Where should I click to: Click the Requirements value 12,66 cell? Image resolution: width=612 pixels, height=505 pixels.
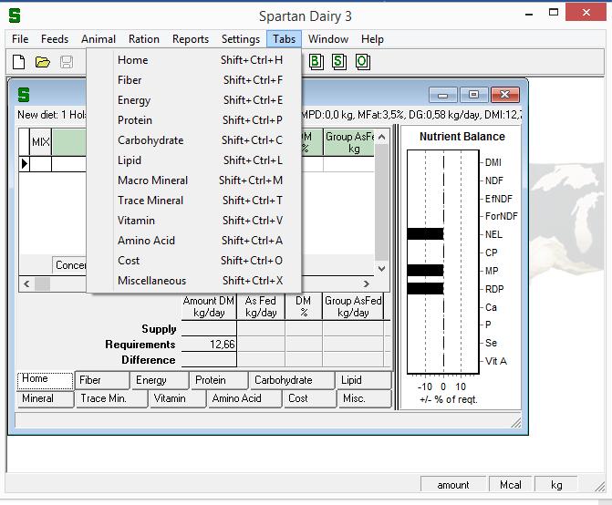pyautogui.click(x=209, y=345)
